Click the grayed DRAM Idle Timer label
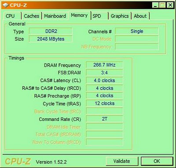 64,127
